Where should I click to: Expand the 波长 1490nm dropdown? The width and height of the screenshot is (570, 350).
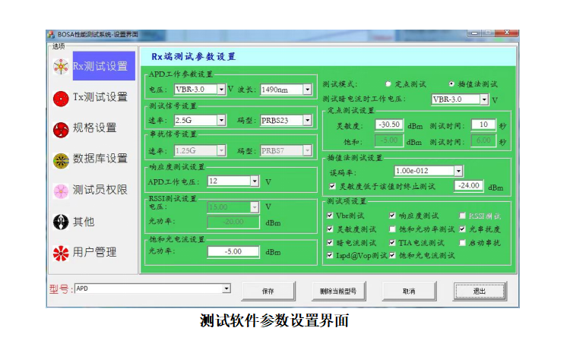click(308, 90)
